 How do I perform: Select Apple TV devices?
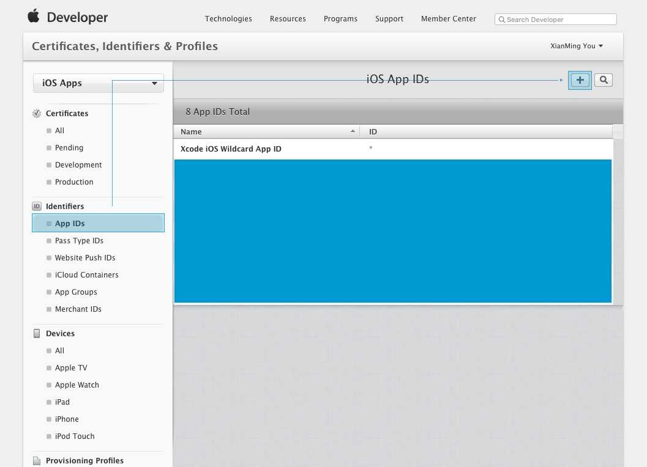click(x=71, y=367)
